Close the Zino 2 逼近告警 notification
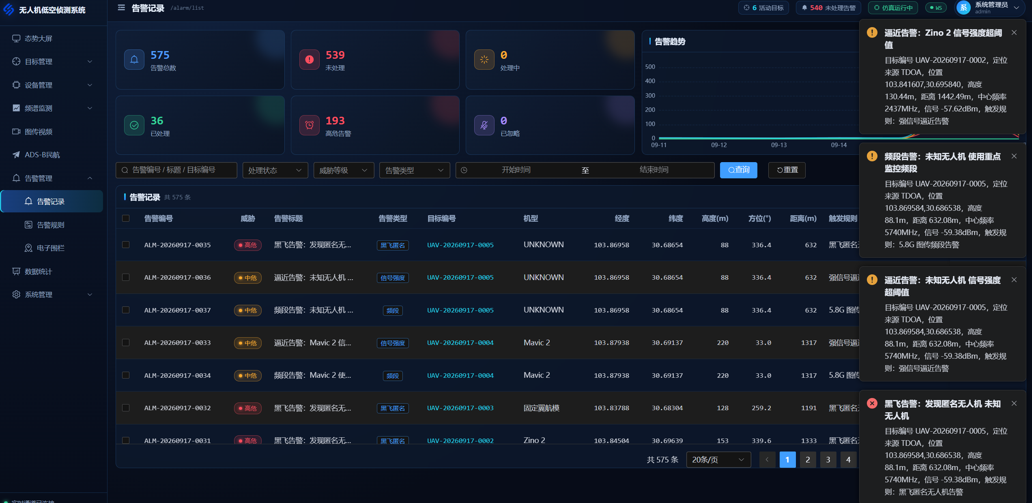Viewport: 1032px width, 503px height. (x=1014, y=33)
